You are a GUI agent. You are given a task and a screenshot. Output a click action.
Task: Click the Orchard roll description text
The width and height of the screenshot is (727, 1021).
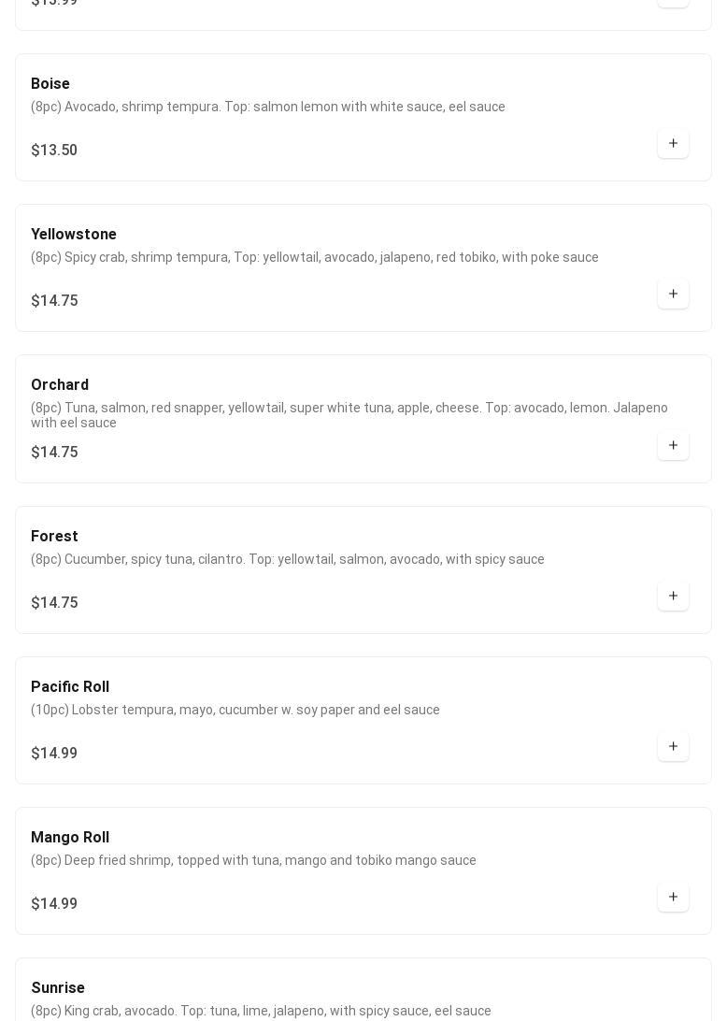349,415
